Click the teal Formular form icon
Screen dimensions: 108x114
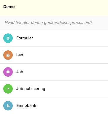(8, 38)
